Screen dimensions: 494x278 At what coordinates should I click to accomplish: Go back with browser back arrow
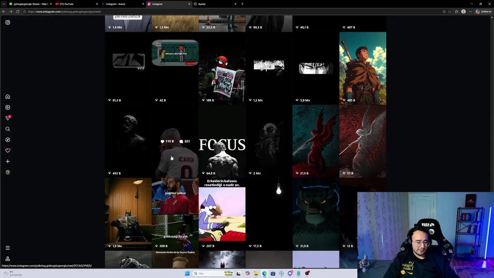click(x=4, y=12)
